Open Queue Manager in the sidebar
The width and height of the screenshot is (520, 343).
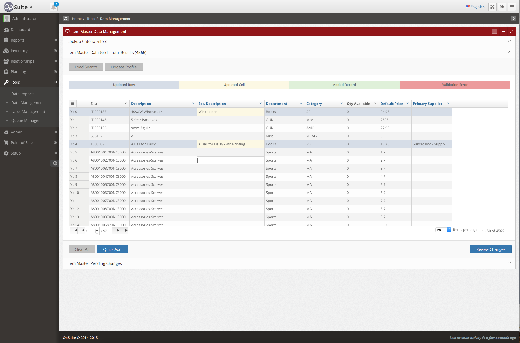tap(25, 121)
